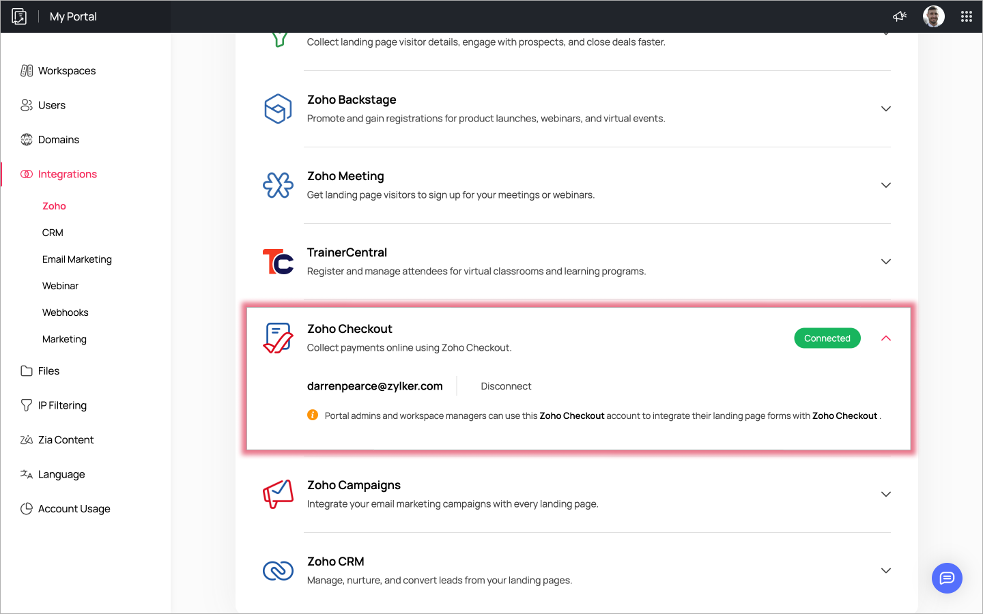Click 'Manage, nurture, and convert leads' description
983x614 pixels.
click(x=440, y=581)
